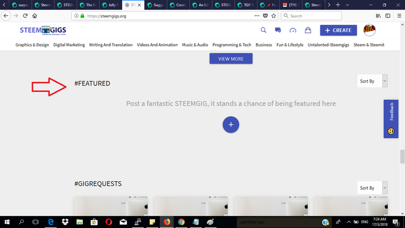
Task: Open Mail app from taskbar
Action: [x=123, y=222]
